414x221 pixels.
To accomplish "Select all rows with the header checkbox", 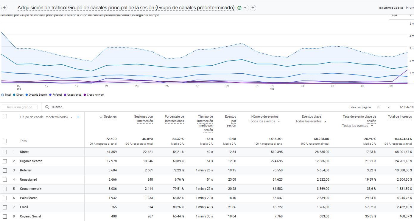I will [x=5, y=116].
